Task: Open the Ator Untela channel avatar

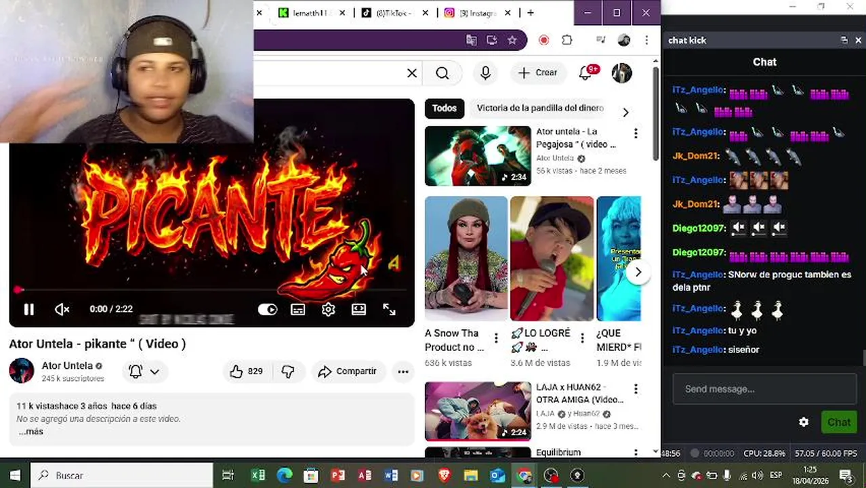Action: click(x=22, y=371)
